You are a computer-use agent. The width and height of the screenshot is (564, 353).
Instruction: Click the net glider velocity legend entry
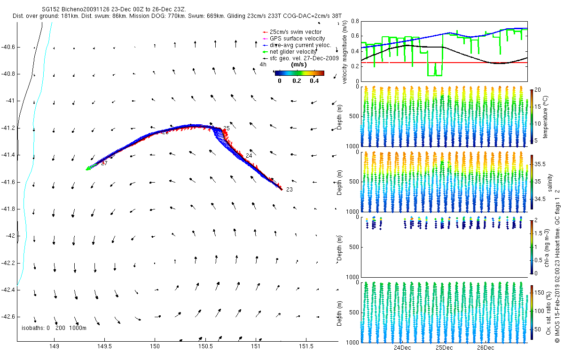pyautogui.click(x=291, y=52)
